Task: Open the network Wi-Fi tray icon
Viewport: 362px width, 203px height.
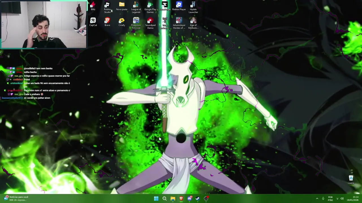Action: pos(337,198)
